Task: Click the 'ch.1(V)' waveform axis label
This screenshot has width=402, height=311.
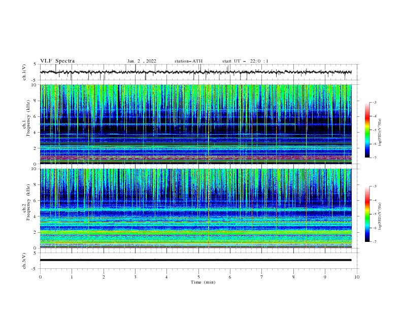Action: click(24, 72)
